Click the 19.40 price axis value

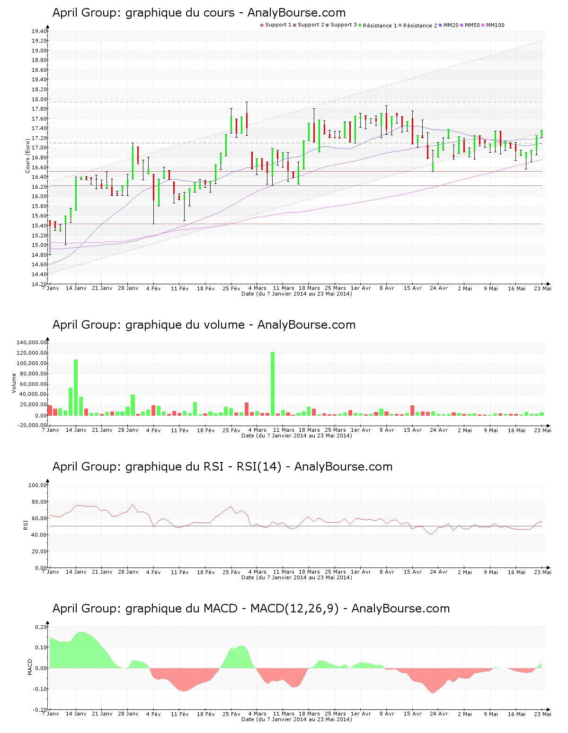click(39, 31)
